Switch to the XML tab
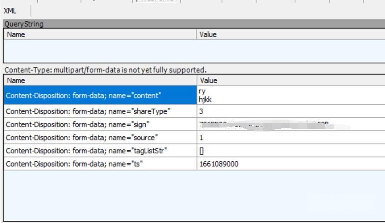This screenshot has height=223, width=385. (10, 11)
